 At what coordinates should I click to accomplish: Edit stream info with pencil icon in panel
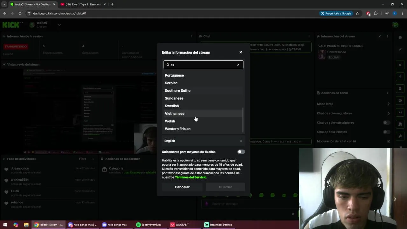(380, 37)
